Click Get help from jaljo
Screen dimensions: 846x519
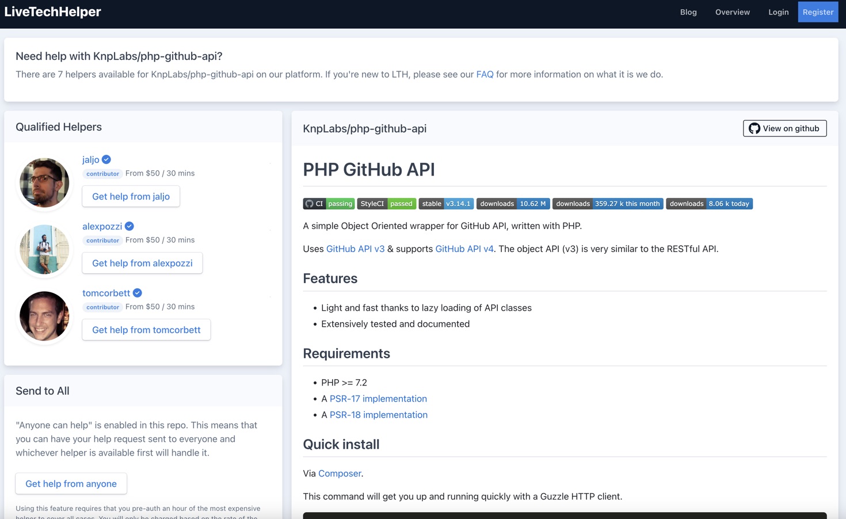(131, 196)
